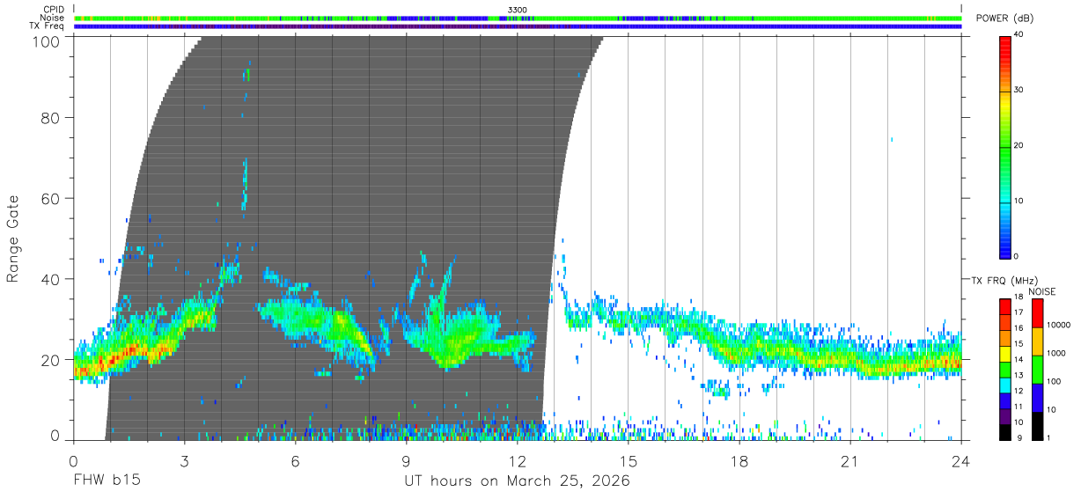The image size is (1081, 499).
Task: Click the 9 hour tick on time axis
Action: coord(407,460)
